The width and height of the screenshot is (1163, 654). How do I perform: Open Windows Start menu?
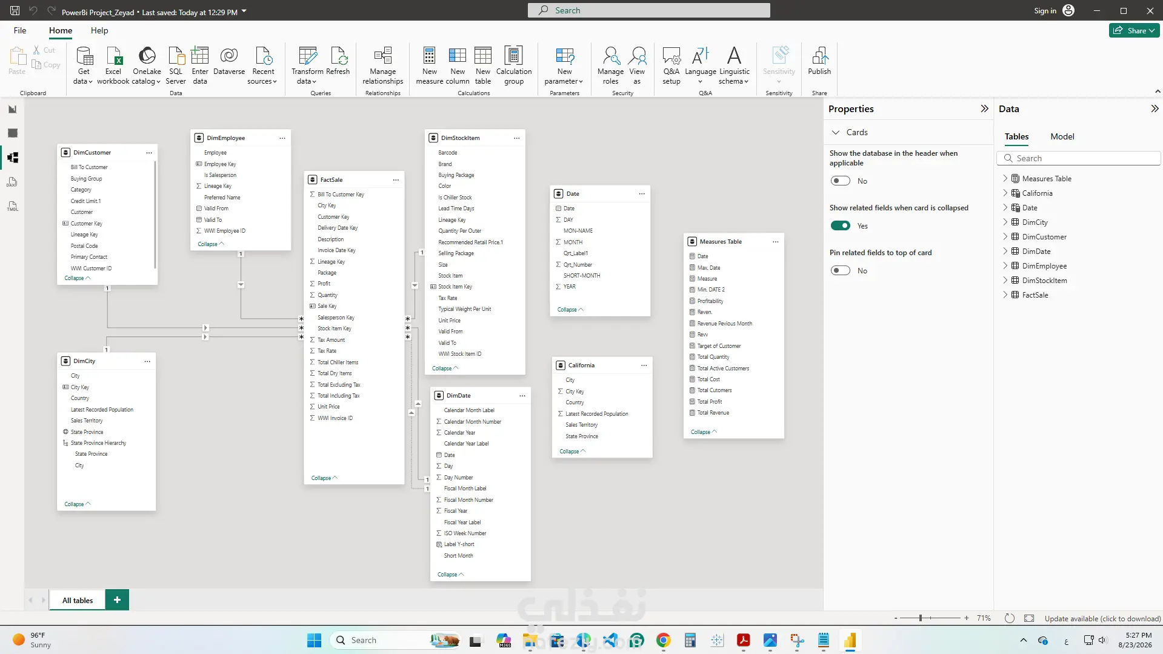pyautogui.click(x=314, y=640)
